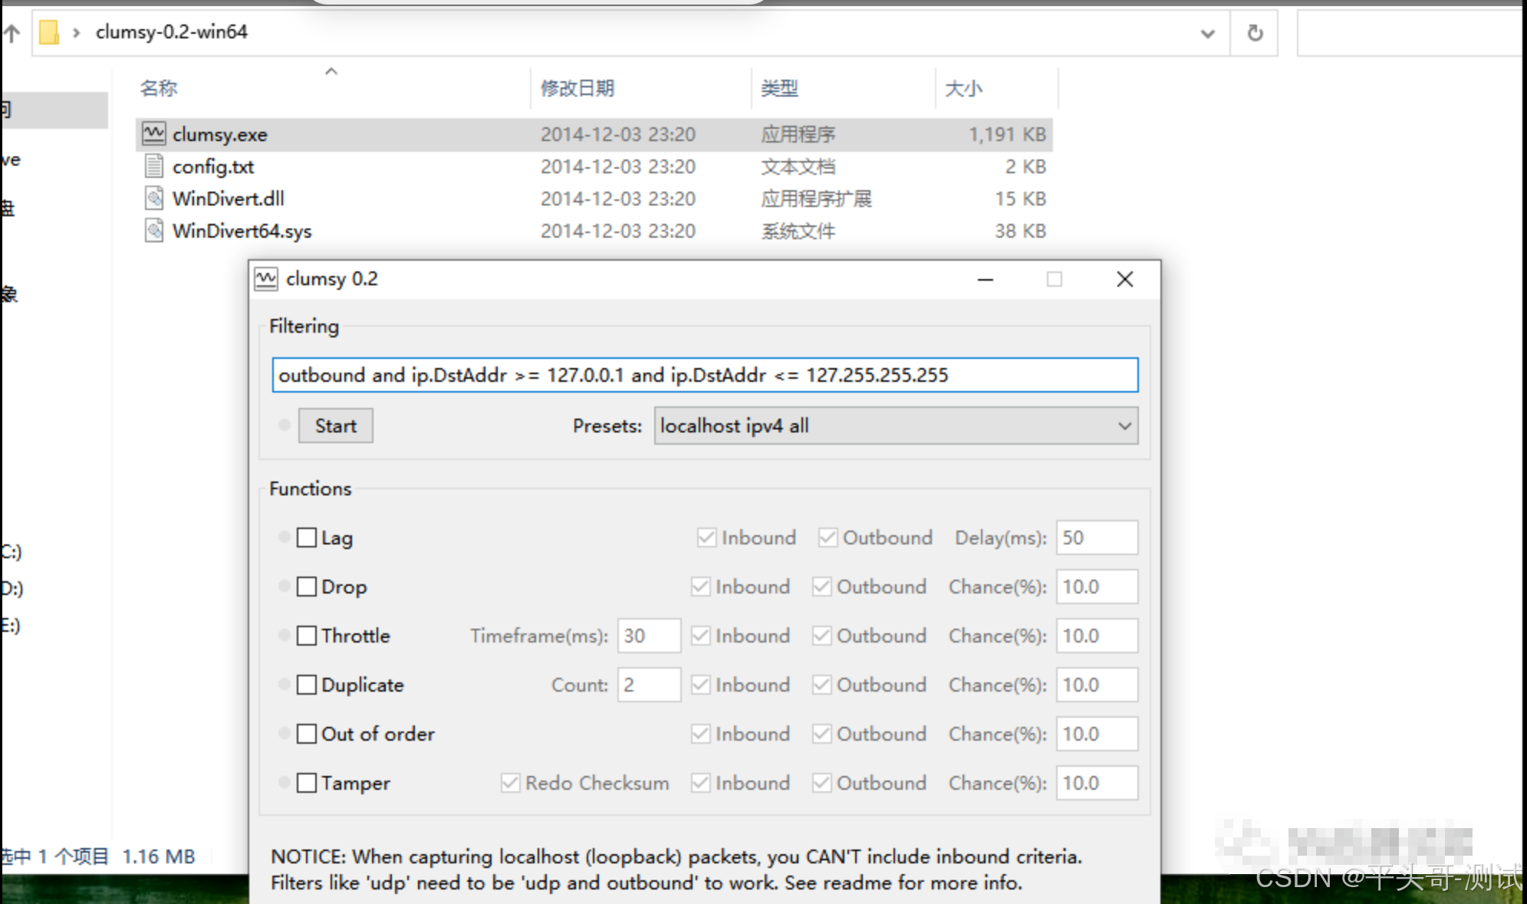Collapse sorting chevron on the 名称 column
Image resolution: width=1527 pixels, height=904 pixels.
331,71
